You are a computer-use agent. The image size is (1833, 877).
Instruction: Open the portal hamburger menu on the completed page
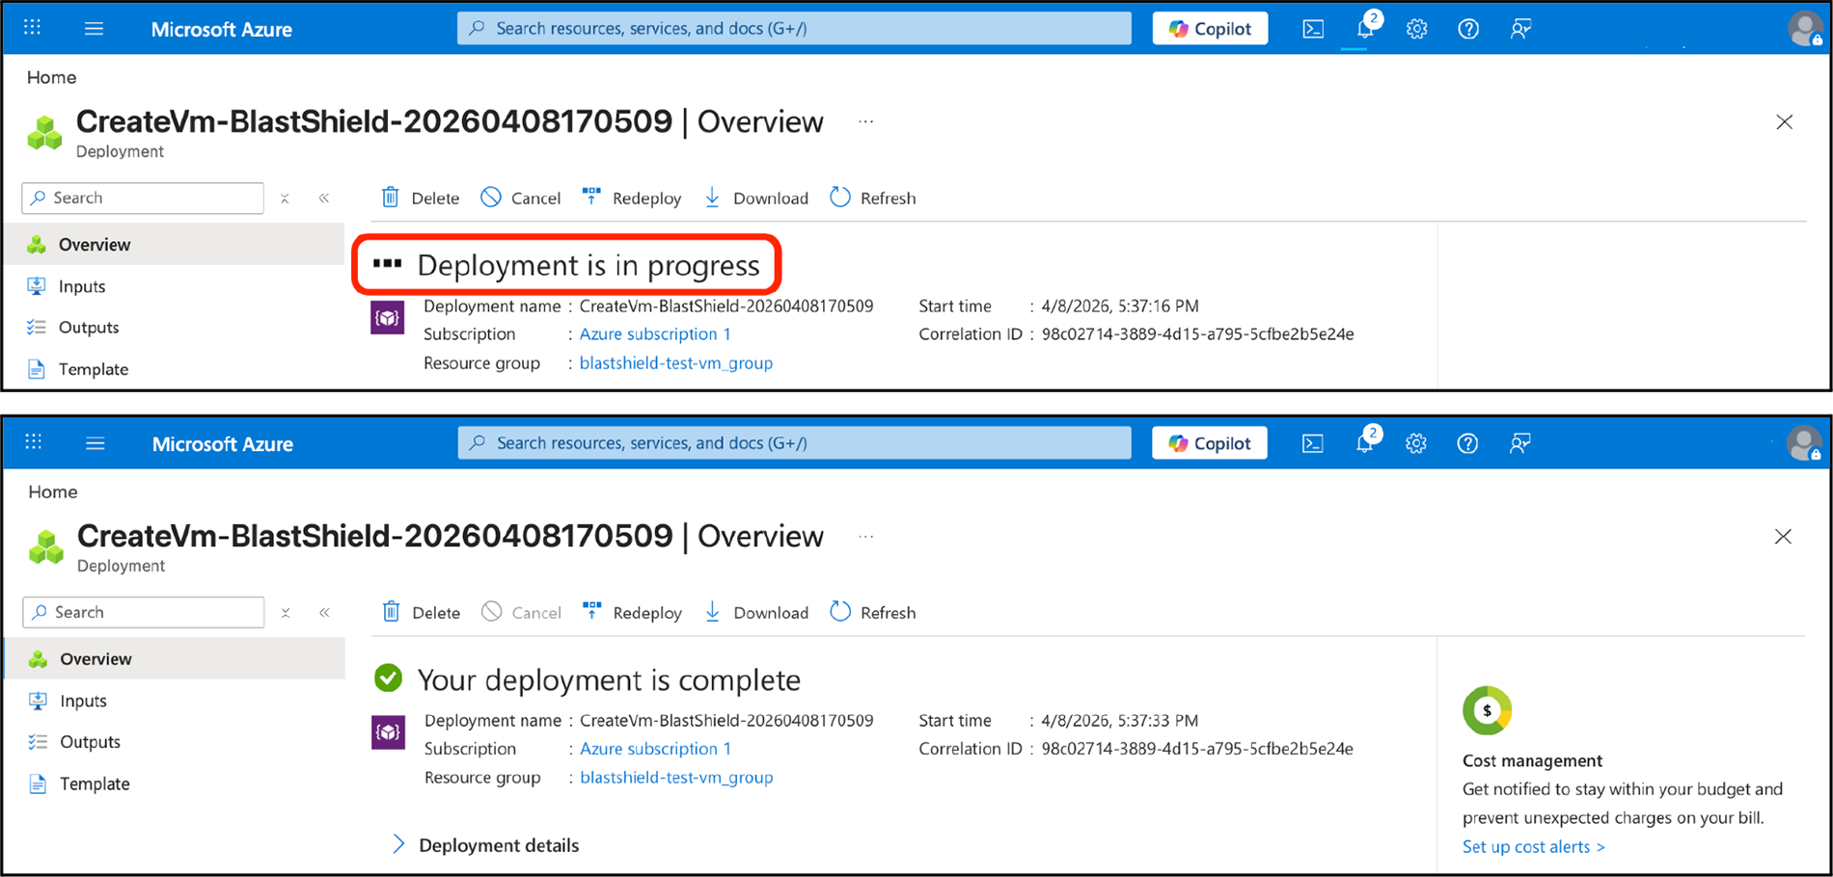(x=95, y=443)
